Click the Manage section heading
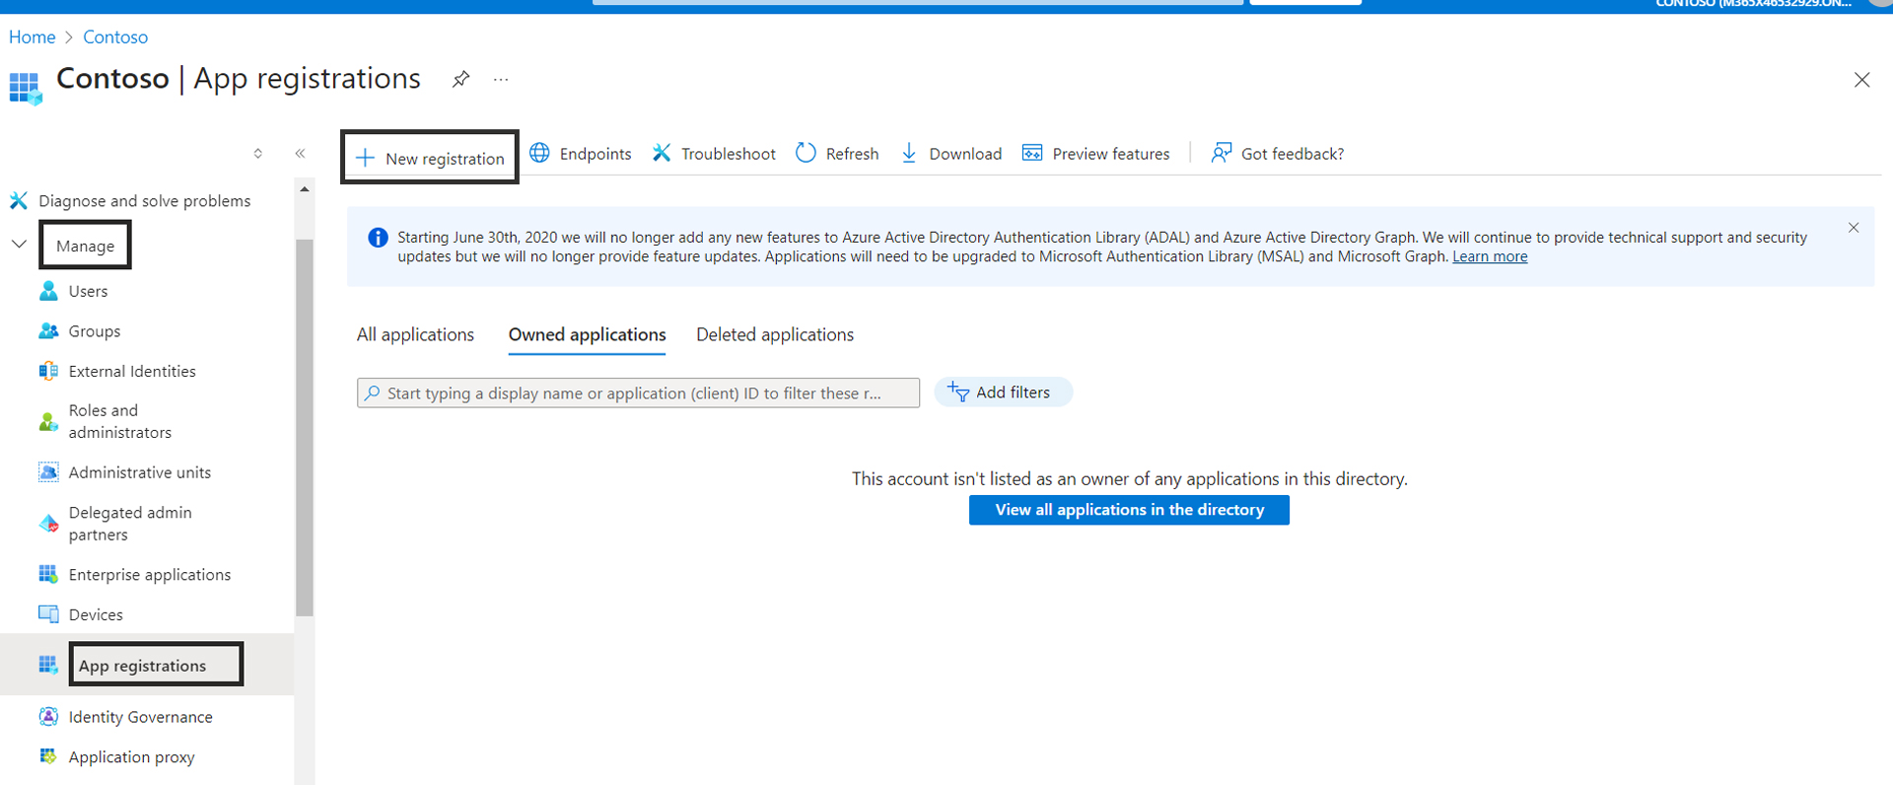 (85, 246)
